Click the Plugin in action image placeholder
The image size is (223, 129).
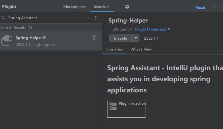(x=127, y=109)
